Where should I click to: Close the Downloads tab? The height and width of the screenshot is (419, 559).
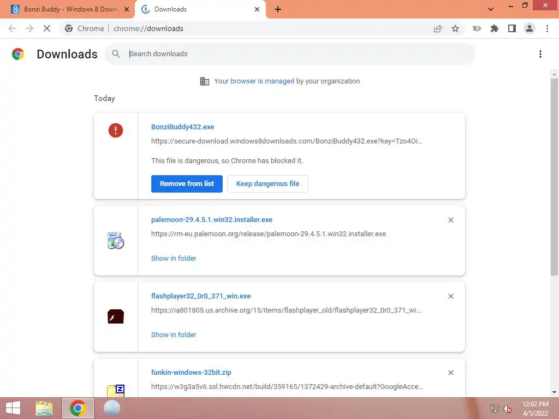(257, 10)
